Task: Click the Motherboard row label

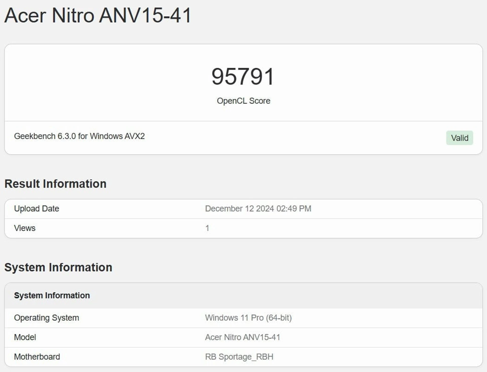Action: tap(37, 357)
